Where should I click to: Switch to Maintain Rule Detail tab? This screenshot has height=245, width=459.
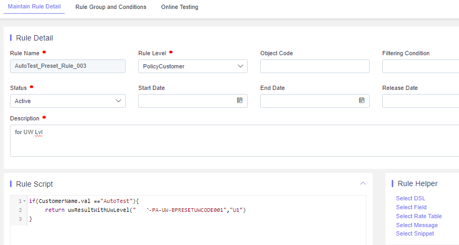34,7
